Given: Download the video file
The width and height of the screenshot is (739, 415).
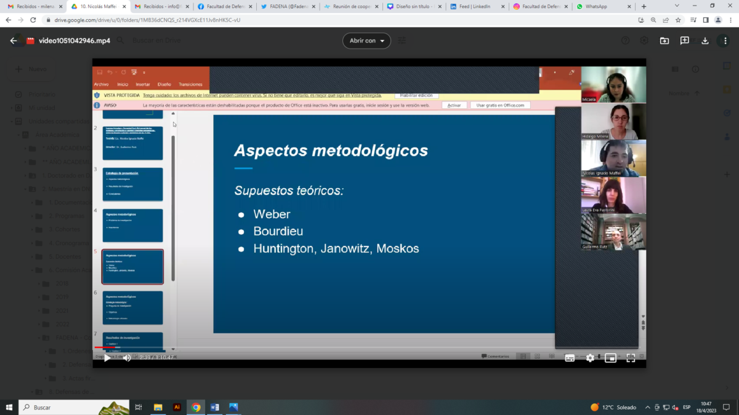Looking at the screenshot, I should (x=705, y=41).
